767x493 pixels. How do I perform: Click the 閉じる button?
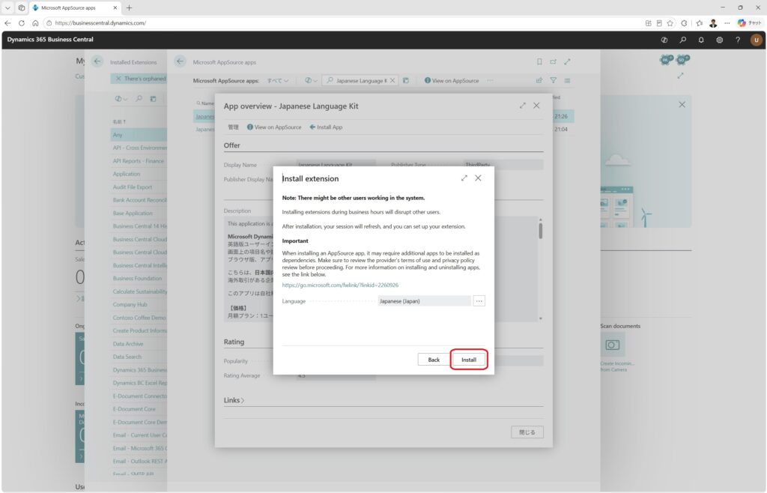click(527, 432)
